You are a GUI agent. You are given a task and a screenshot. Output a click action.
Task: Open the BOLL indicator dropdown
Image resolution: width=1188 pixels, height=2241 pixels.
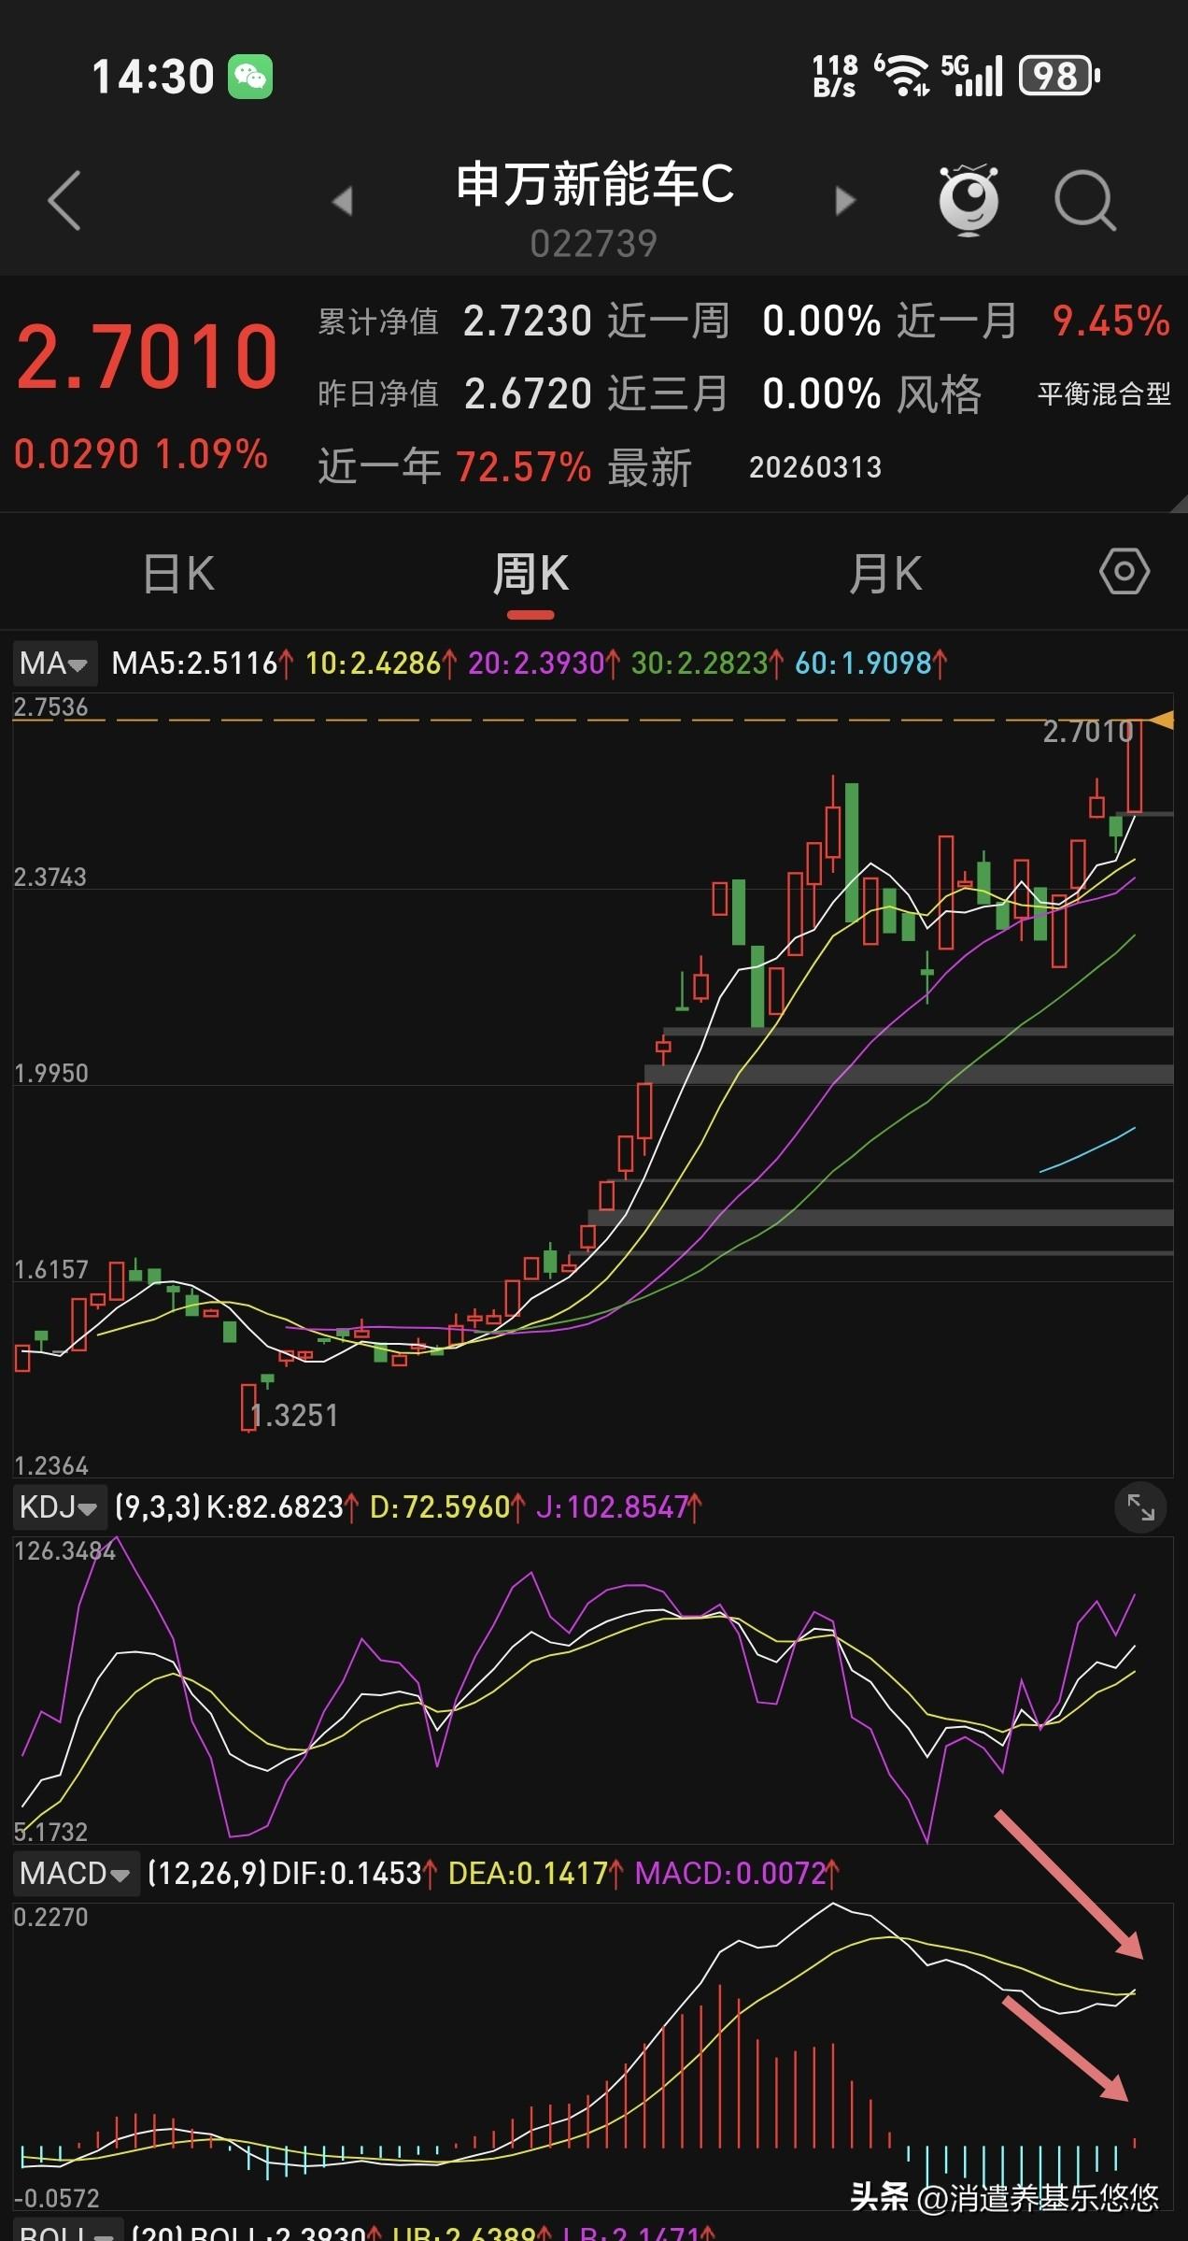point(68,2232)
